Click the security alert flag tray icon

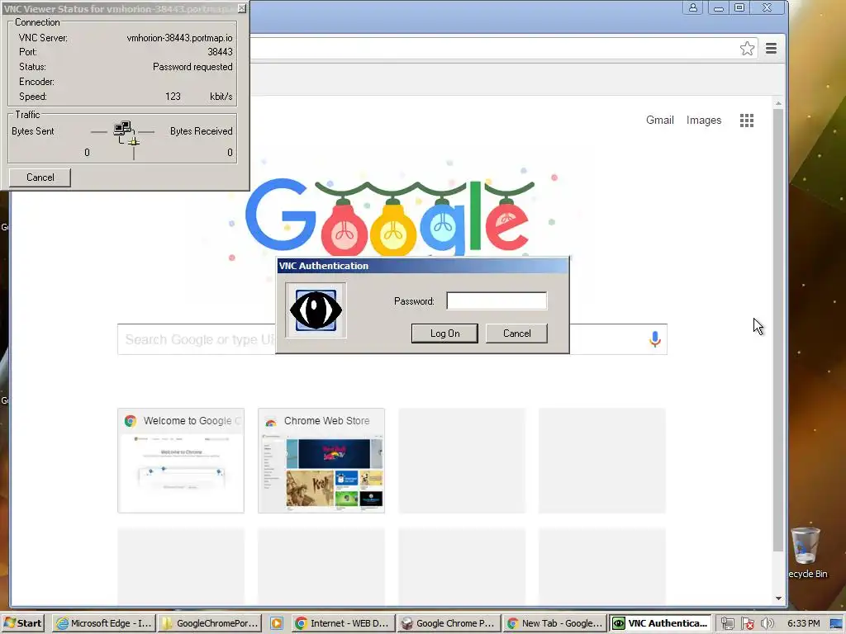point(747,624)
